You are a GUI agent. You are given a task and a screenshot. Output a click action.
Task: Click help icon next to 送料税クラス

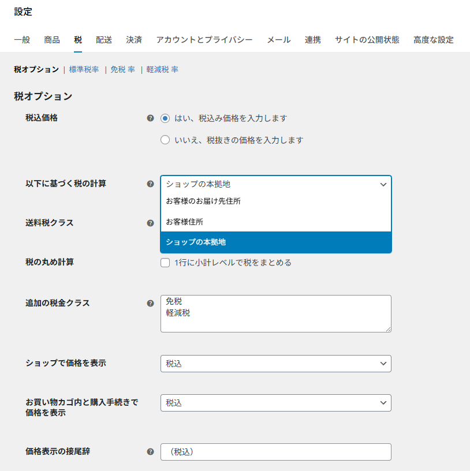click(x=150, y=223)
